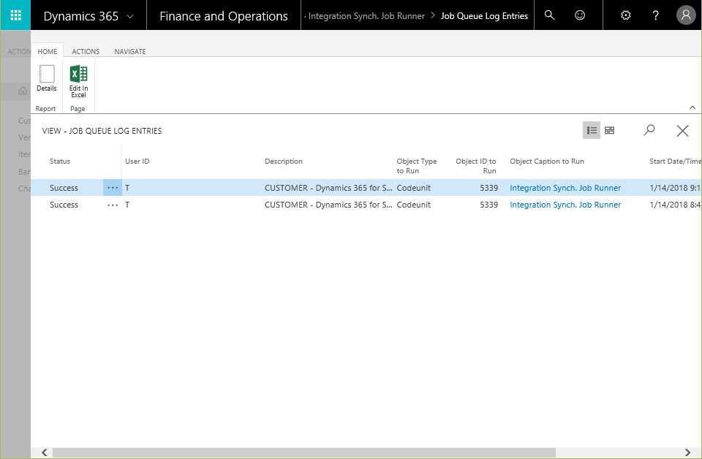Screen dimensions: 702x459
Task: Click the highlighted row's CUSTOMER description cell
Action: pos(328,188)
